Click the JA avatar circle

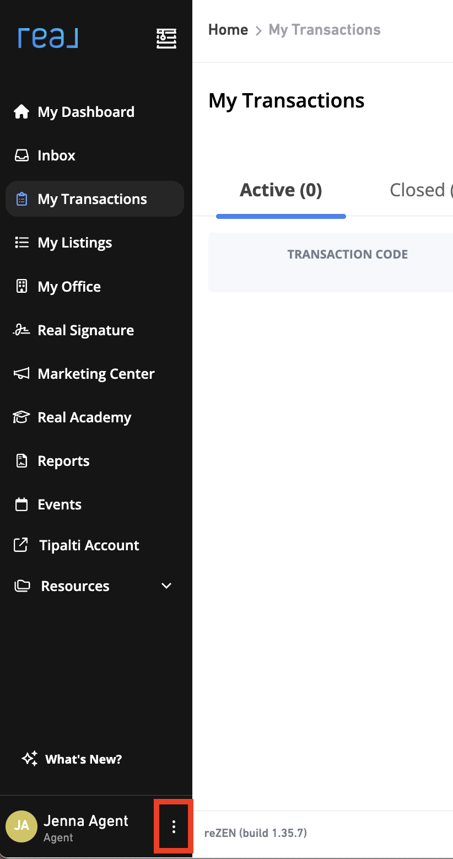point(21,825)
